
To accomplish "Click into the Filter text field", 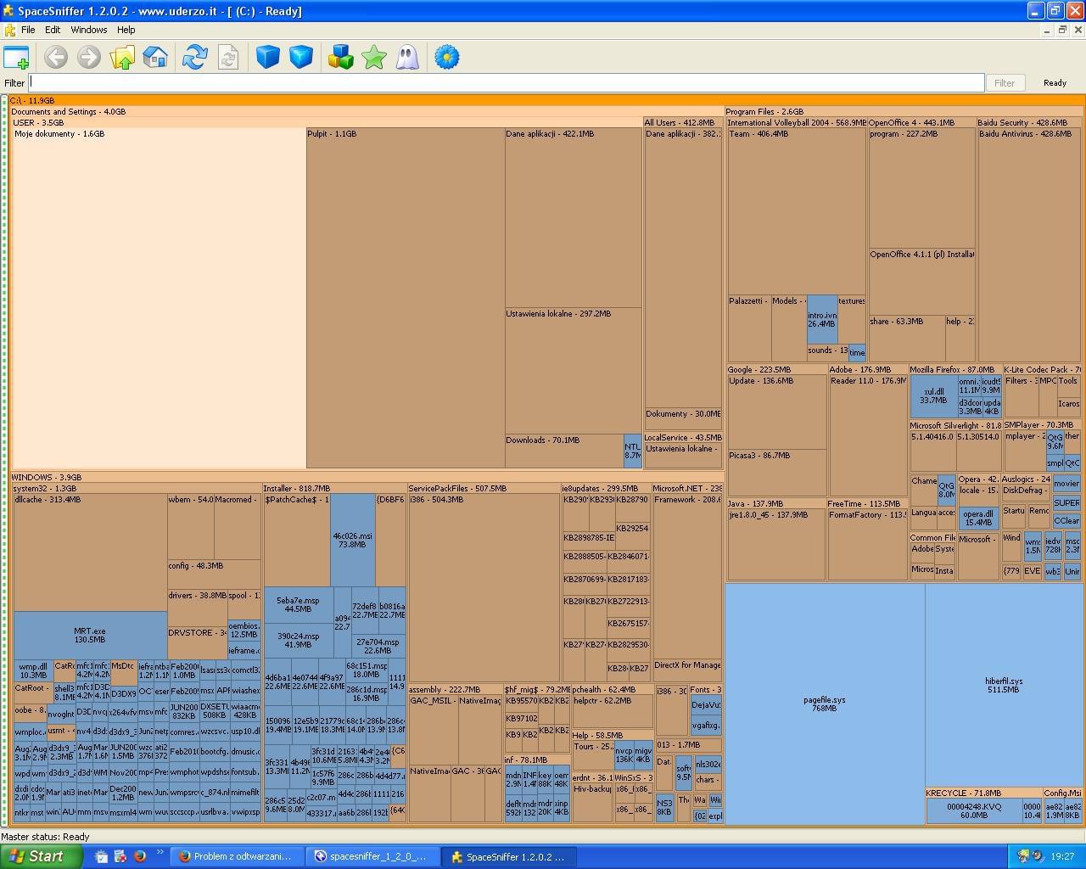I will point(507,82).
